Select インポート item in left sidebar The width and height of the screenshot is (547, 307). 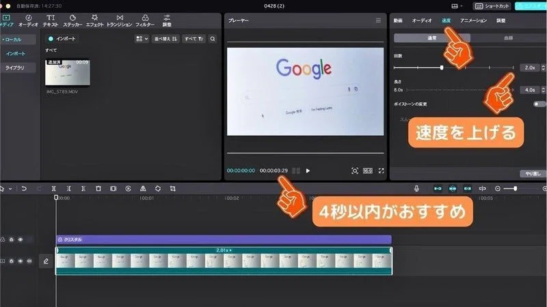16,54
